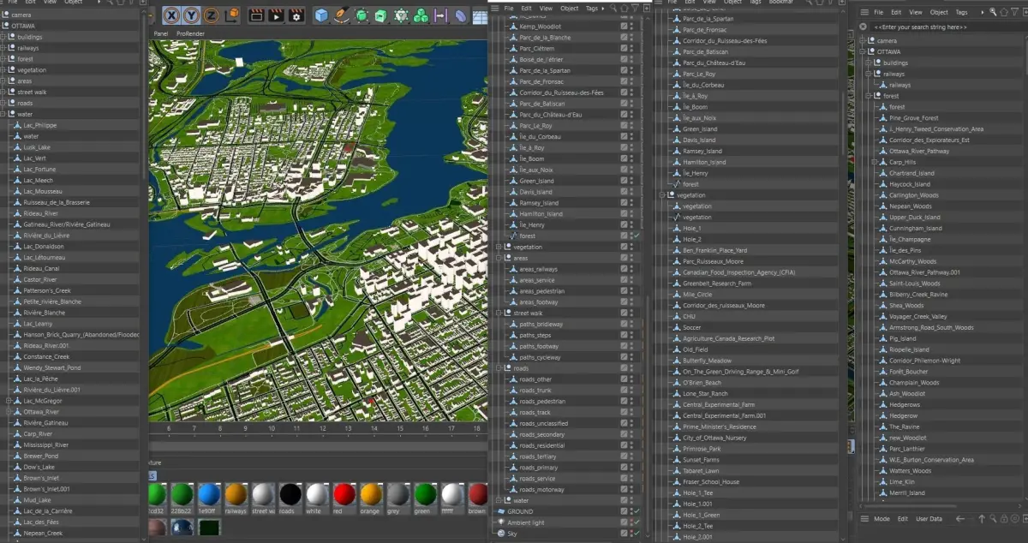Toggle the X axis lock icon
The image size is (1028, 543).
pyautogui.click(x=171, y=15)
